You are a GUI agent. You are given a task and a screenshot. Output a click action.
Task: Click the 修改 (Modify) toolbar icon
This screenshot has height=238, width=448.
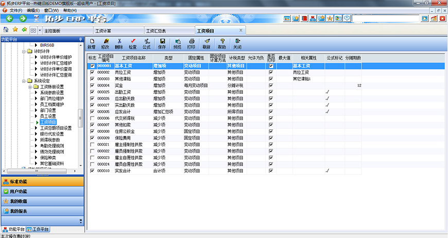(106, 43)
